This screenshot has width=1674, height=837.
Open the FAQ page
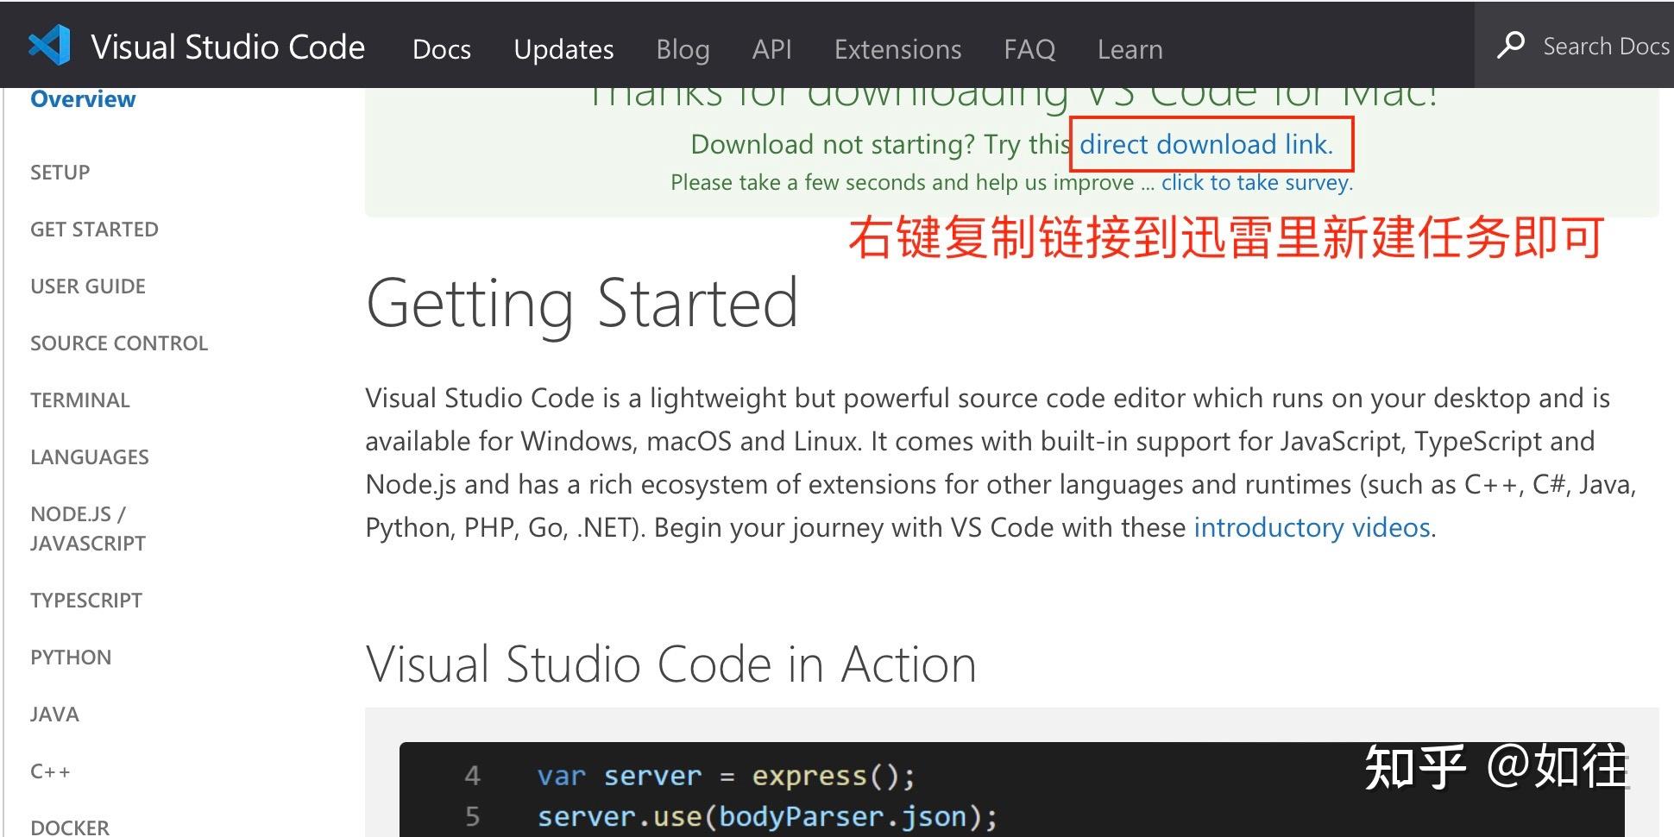[1029, 49]
